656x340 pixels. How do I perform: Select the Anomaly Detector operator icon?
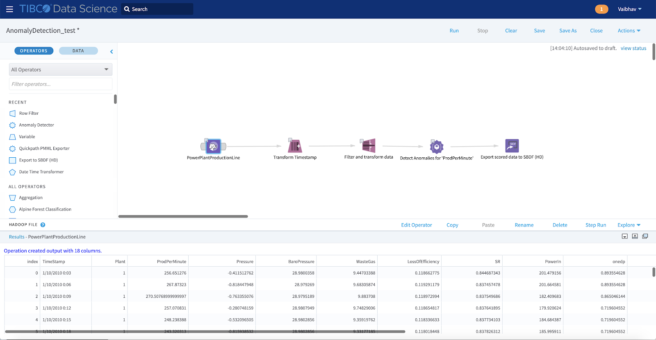[13, 125]
